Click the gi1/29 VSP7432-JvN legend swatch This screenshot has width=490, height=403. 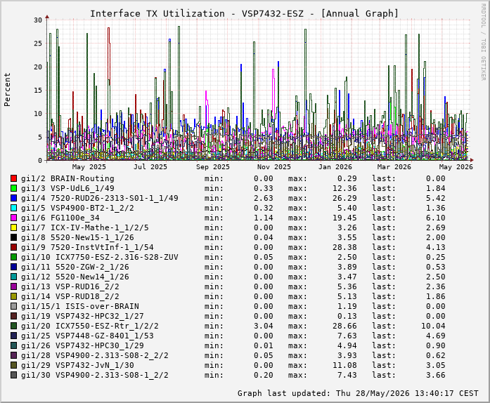click(x=13, y=365)
